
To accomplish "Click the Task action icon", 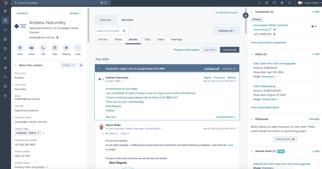I will pyautogui.click(x=55, y=48).
